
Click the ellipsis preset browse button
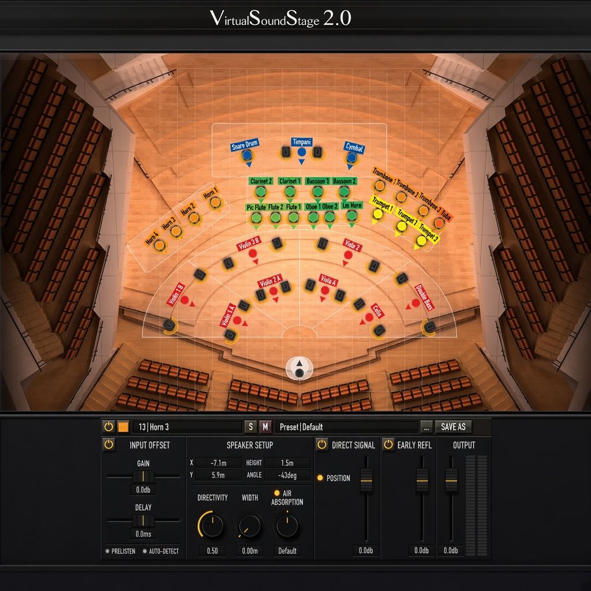coord(426,427)
